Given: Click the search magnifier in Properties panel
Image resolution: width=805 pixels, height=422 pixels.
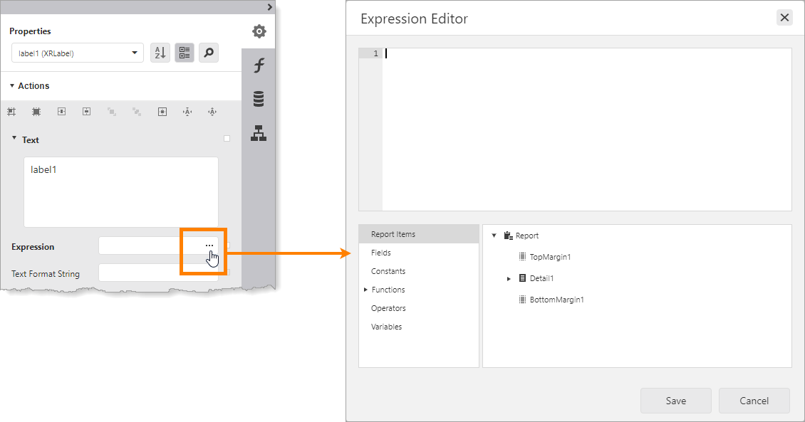Looking at the screenshot, I should [x=208, y=53].
